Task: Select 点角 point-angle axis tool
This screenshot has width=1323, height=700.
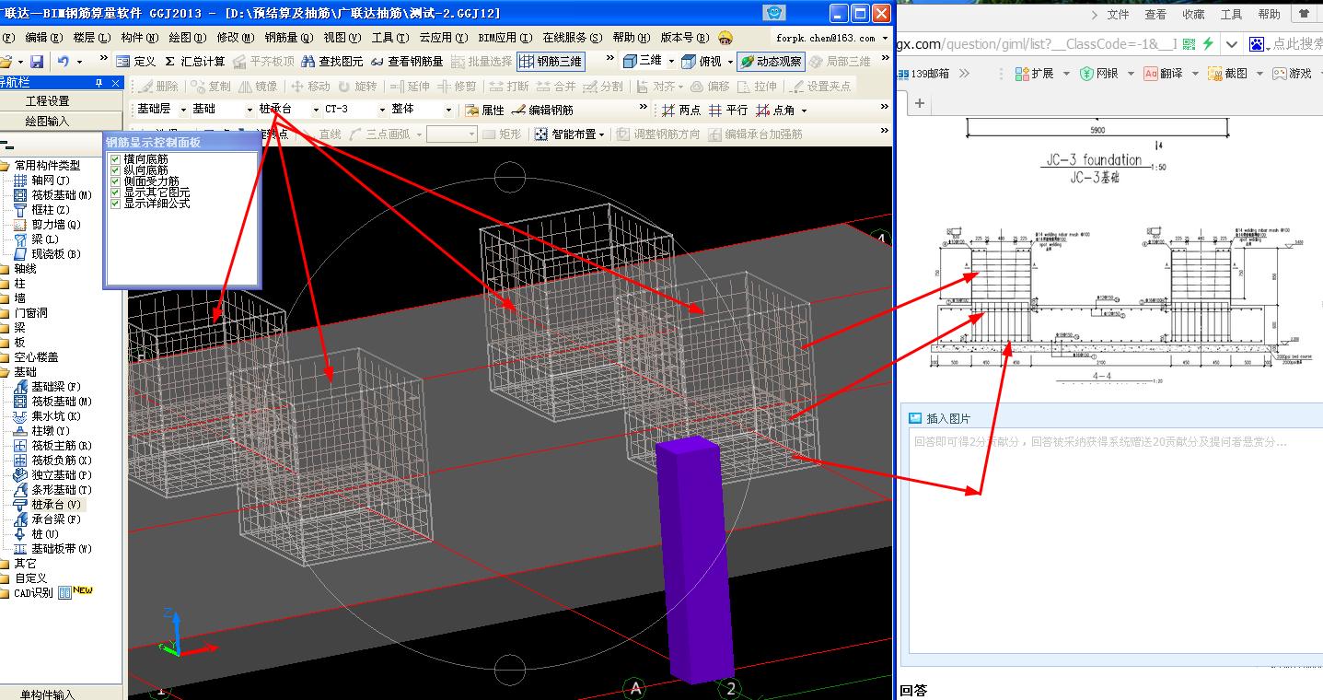Action: tap(775, 110)
